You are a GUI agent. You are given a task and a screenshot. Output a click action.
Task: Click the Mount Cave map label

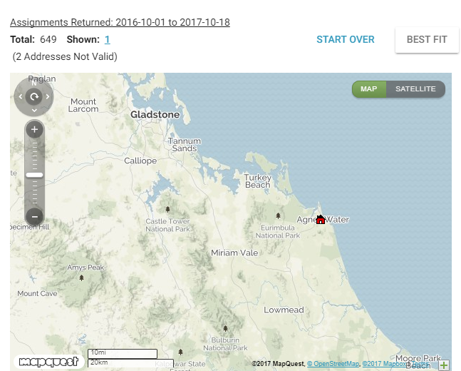coord(37,293)
